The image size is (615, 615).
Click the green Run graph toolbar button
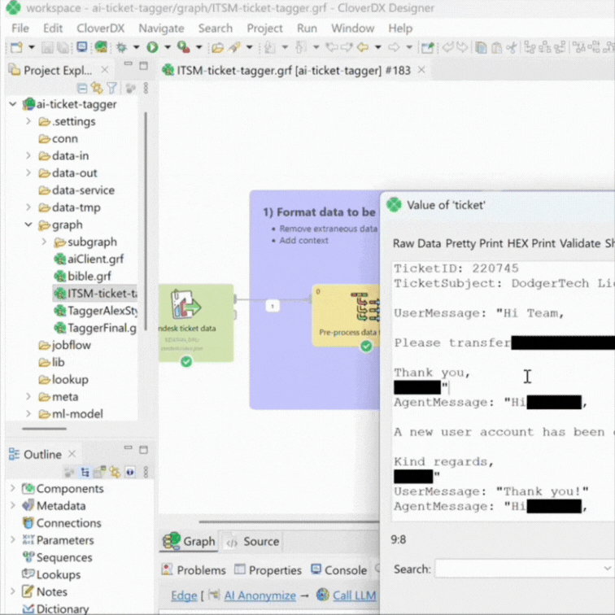coord(152,48)
